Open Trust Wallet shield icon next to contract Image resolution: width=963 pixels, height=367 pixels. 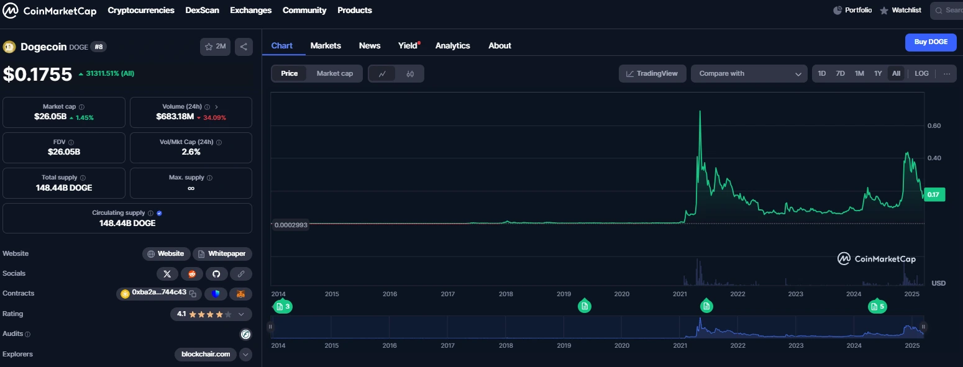coord(216,293)
